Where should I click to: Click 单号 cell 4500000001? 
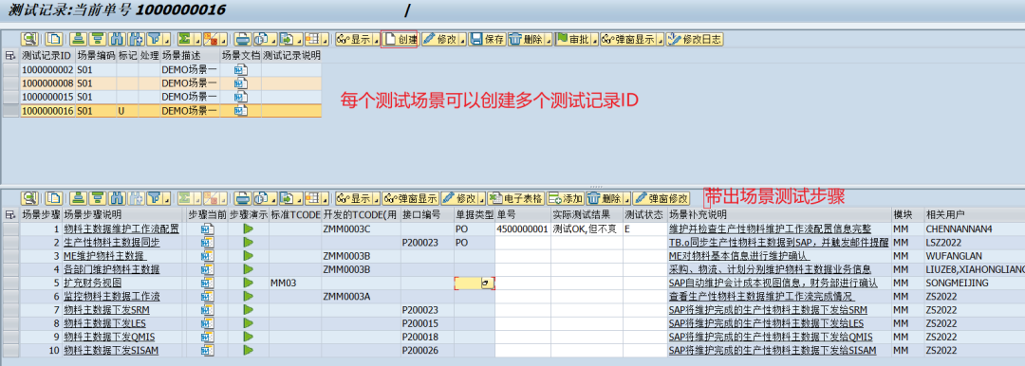522,229
